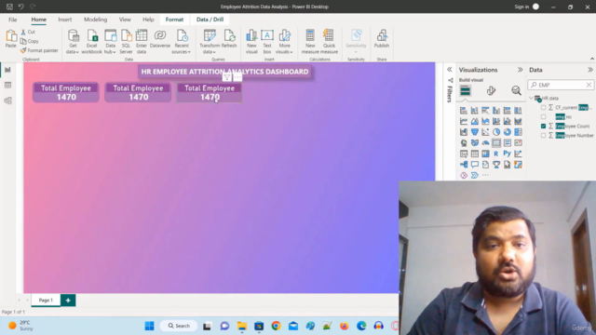Click the filter icon on the selected card's header
Screen dimensions: 596x335
coord(227,77)
